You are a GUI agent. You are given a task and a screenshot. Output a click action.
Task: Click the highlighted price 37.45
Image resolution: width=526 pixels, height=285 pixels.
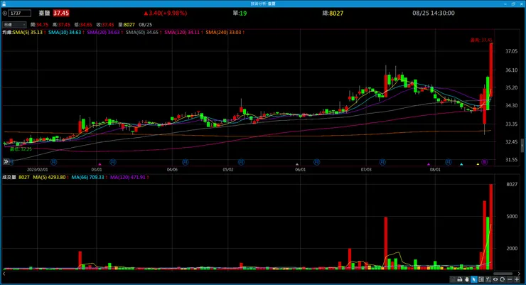pos(61,13)
